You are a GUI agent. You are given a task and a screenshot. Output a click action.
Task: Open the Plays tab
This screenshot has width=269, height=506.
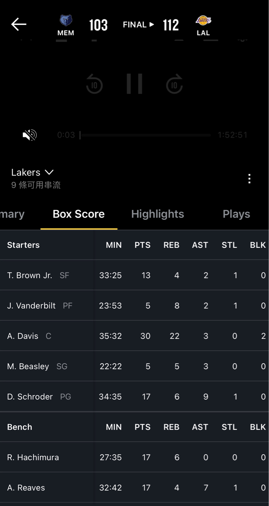point(236,214)
